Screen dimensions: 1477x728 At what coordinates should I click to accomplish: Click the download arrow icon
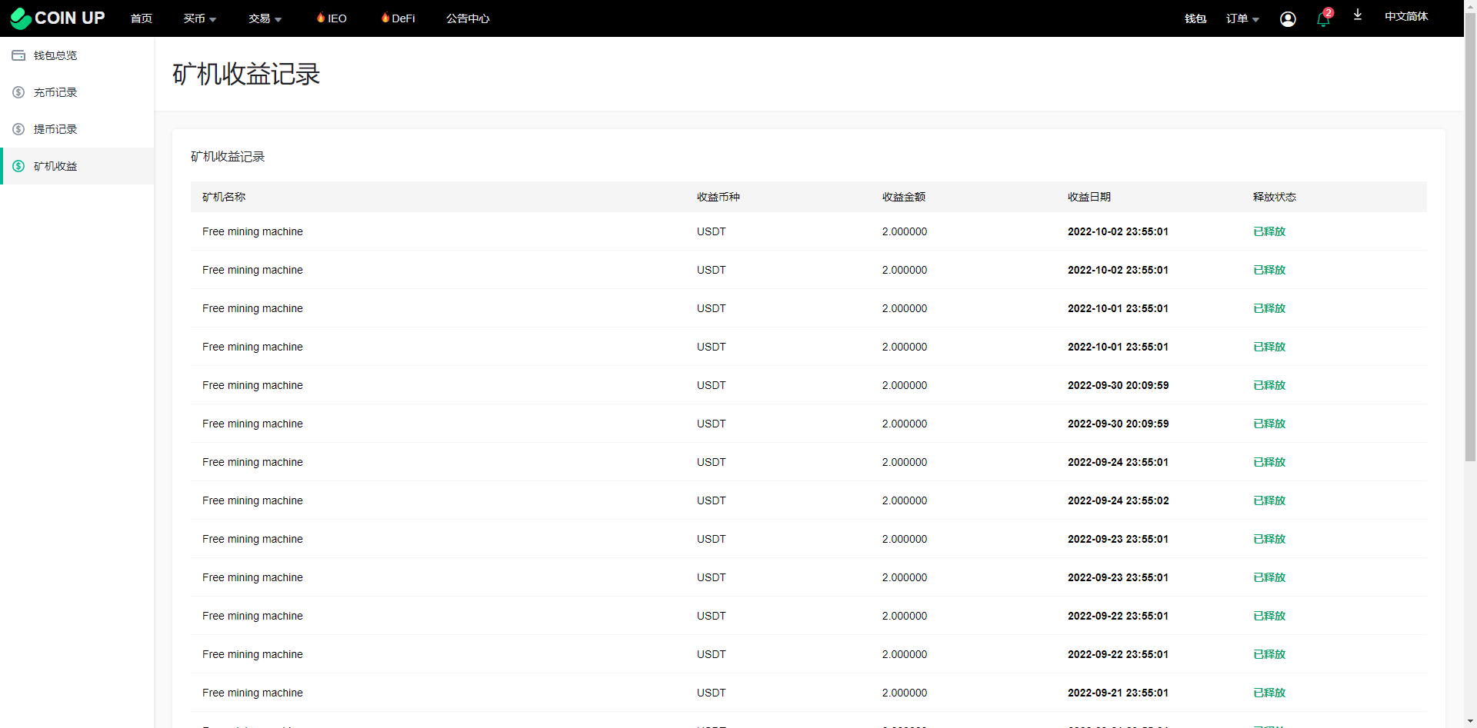pyautogui.click(x=1358, y=15)
